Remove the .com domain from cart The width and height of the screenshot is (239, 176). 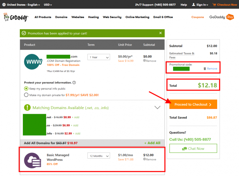[150, 61]
